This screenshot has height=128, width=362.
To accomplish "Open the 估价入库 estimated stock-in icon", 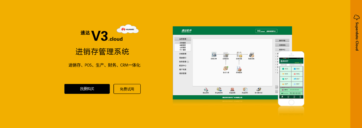I will pos(226,68).
